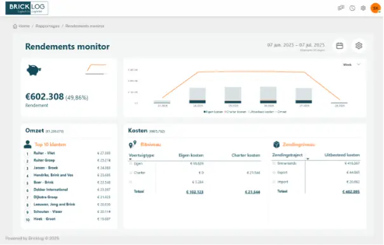Screen dimensions: 384x245
Task: Toggle Charter kosten series in chart legend
Action: point(235,112)
